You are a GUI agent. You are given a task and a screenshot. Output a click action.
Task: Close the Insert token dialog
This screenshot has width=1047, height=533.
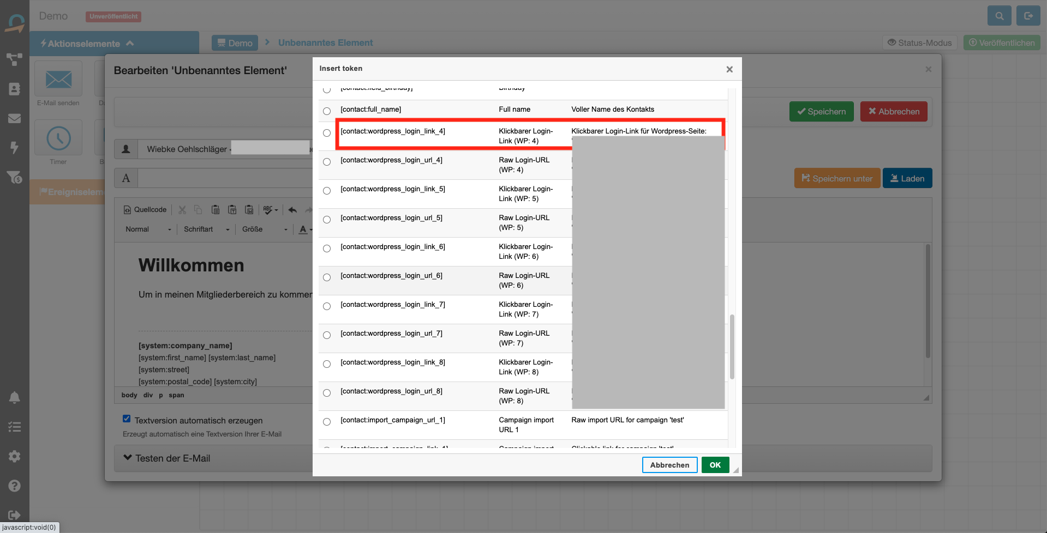pyautogui.click(x=729, y=69)
